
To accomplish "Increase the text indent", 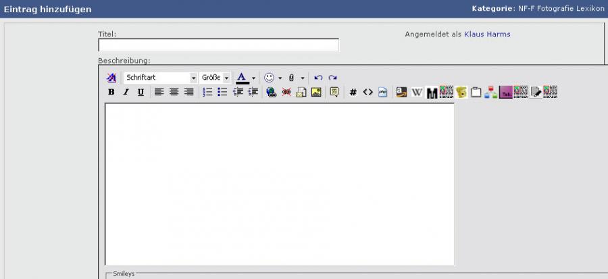I will coord(253,93).
